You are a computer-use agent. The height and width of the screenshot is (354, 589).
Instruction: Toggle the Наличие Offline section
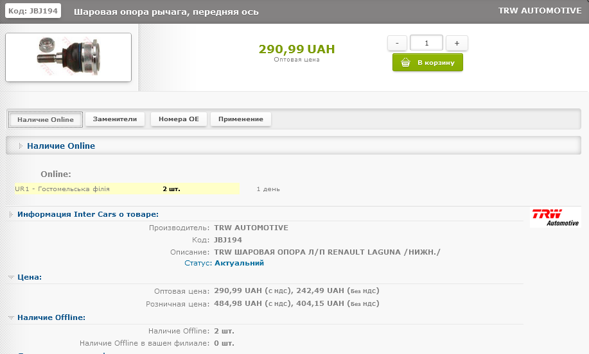51,317
